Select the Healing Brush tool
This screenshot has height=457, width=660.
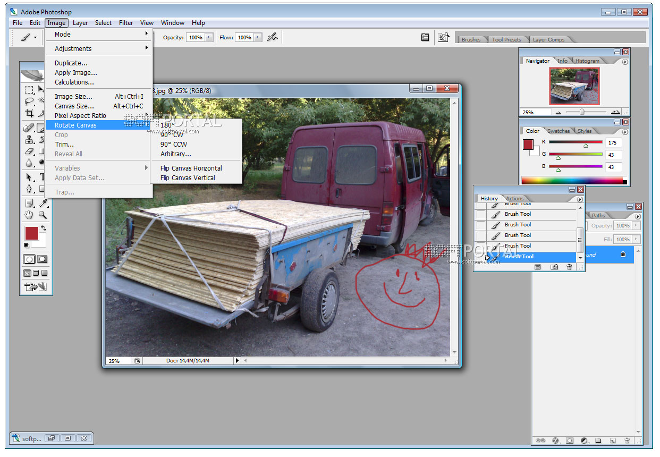(30, 128)
